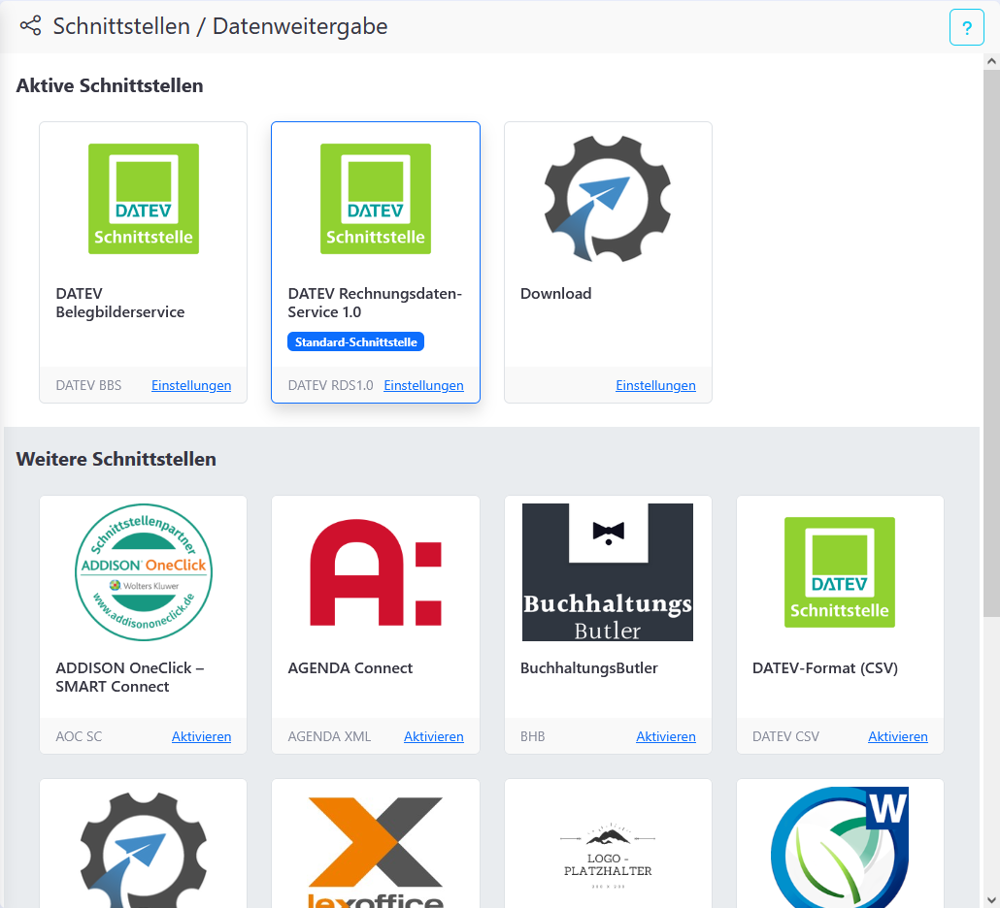Select the BuchhaltungsButler logo
This screenshot has width=1000, height=908.
point(608,572)
